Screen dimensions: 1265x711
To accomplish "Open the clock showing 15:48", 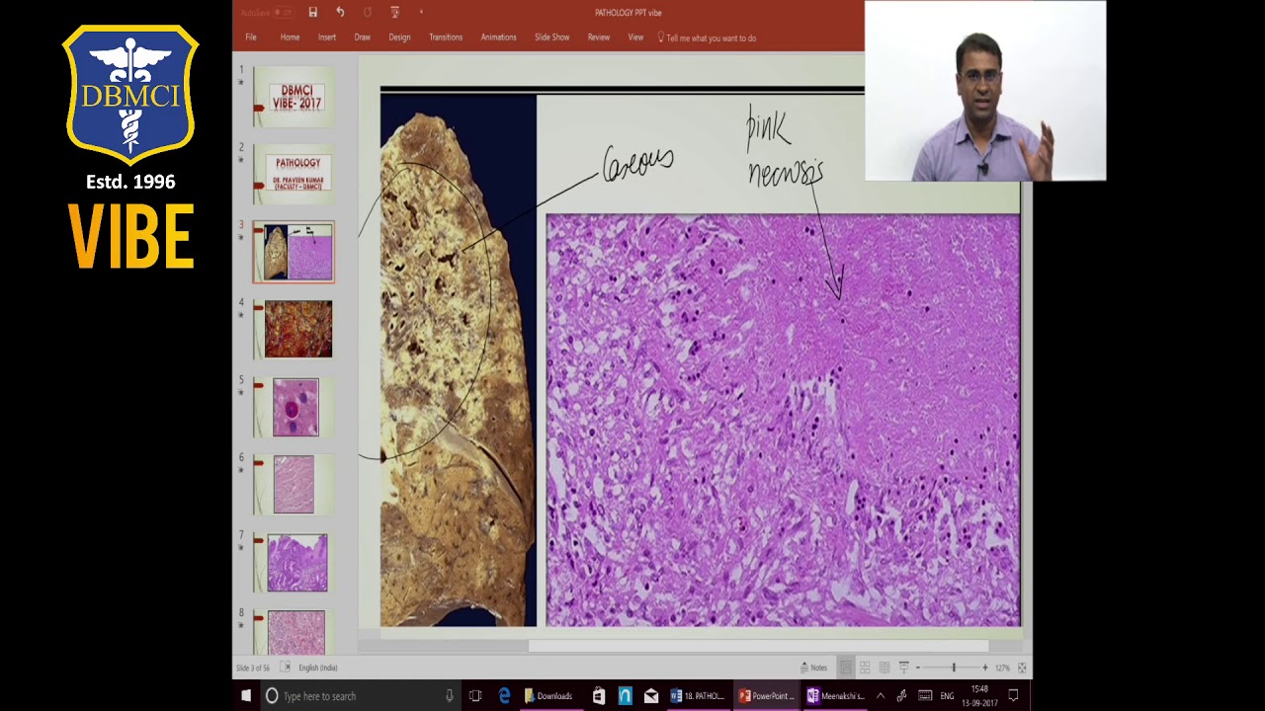I will click(x=979, y=696).
